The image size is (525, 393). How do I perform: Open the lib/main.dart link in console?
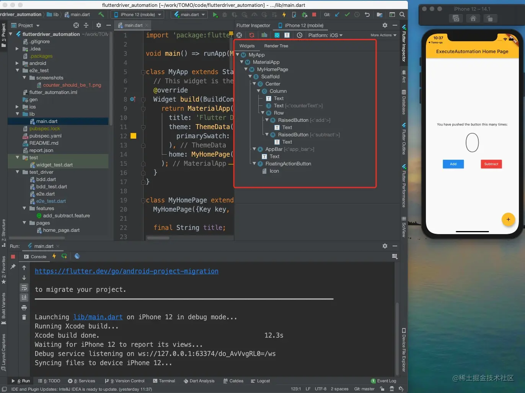[98, 317]
